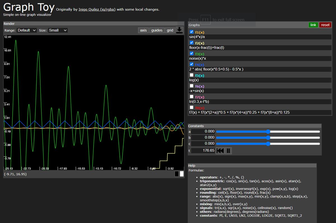Image resolution: width=336 pixels, height=223 pixels.
Task: Click the f2(x) formula input field
Action: coord(260,48)
